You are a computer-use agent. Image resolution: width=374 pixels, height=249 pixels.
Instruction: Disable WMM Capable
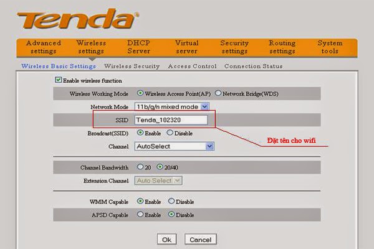point(171,201)
